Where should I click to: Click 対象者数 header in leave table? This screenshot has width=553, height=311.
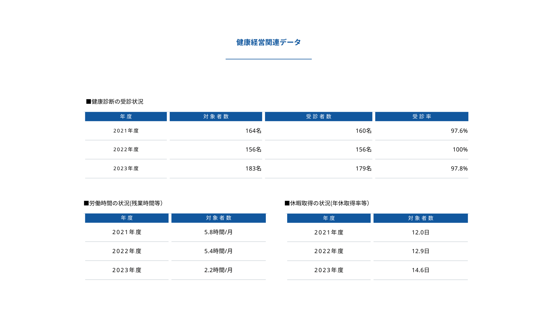point(421,218)
